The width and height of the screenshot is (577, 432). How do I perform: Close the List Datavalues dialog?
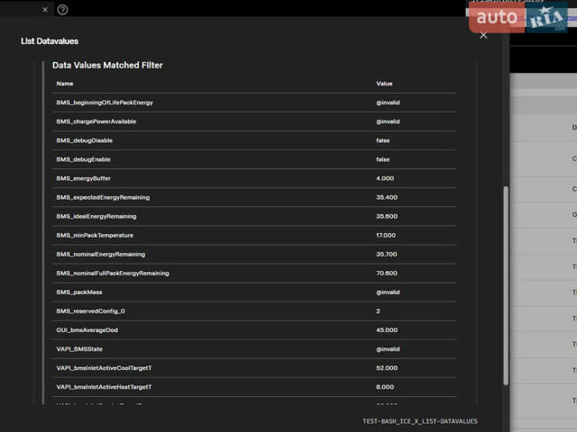click(483, 35)
